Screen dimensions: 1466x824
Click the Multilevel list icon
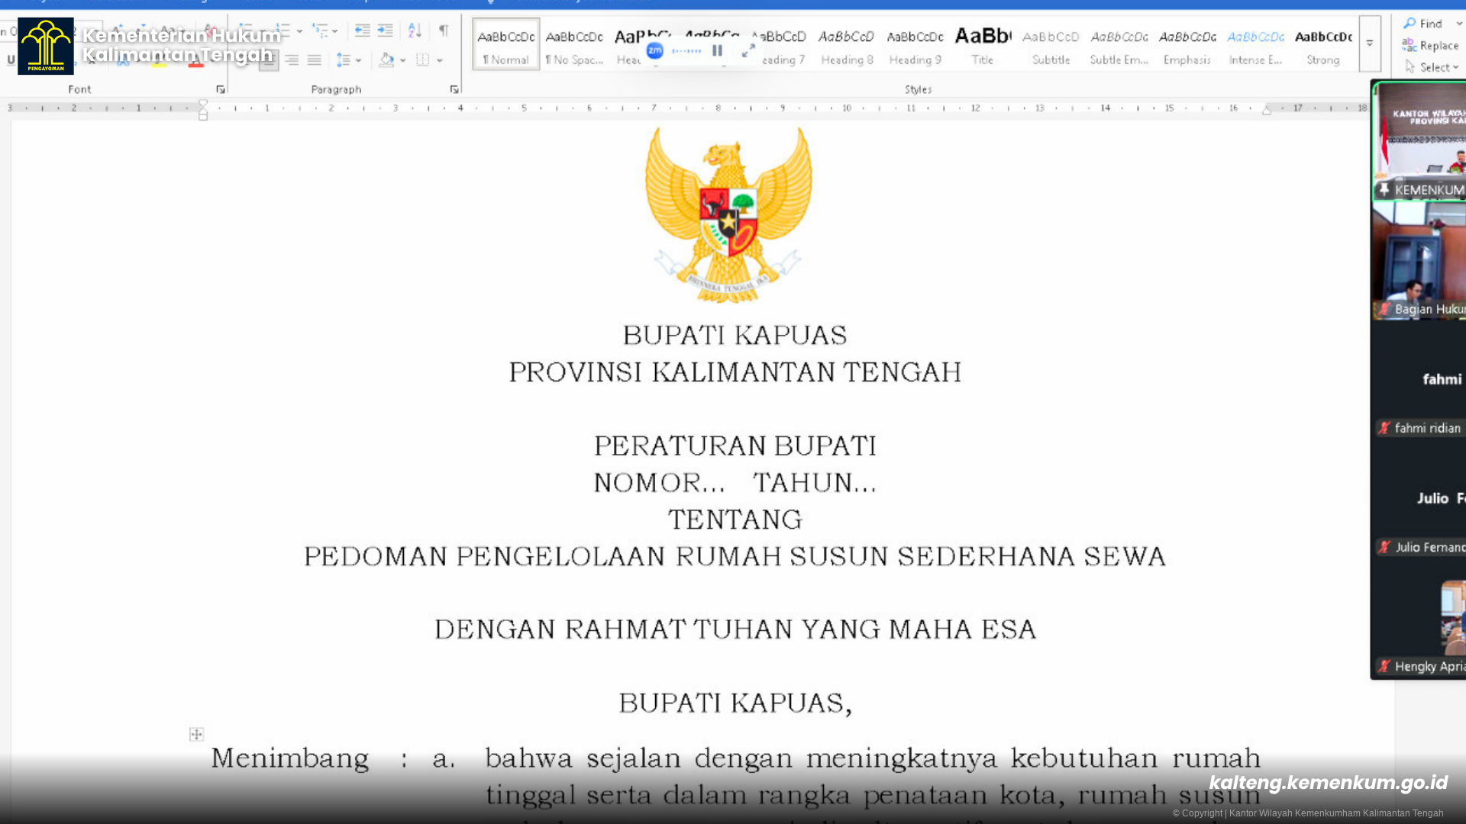(320, 31)
